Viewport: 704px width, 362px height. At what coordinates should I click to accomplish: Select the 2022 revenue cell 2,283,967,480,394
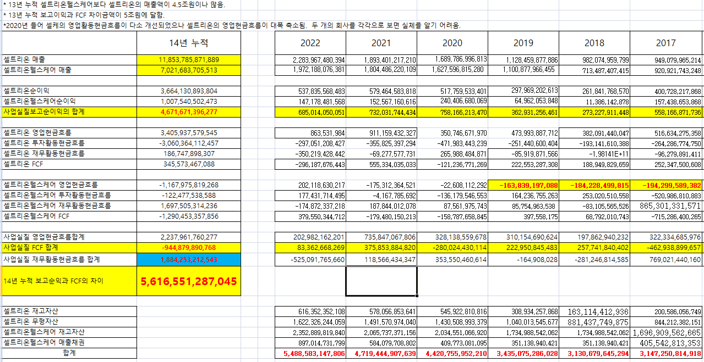point(310,59)
